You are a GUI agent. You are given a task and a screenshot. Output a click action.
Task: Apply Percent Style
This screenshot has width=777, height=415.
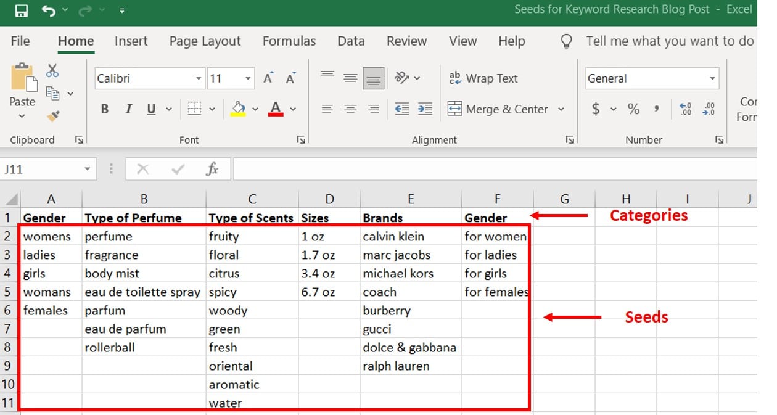coord(633,109)
